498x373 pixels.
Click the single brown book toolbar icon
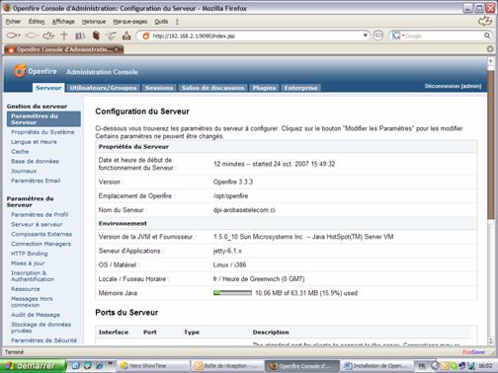[x=96, y=36]
